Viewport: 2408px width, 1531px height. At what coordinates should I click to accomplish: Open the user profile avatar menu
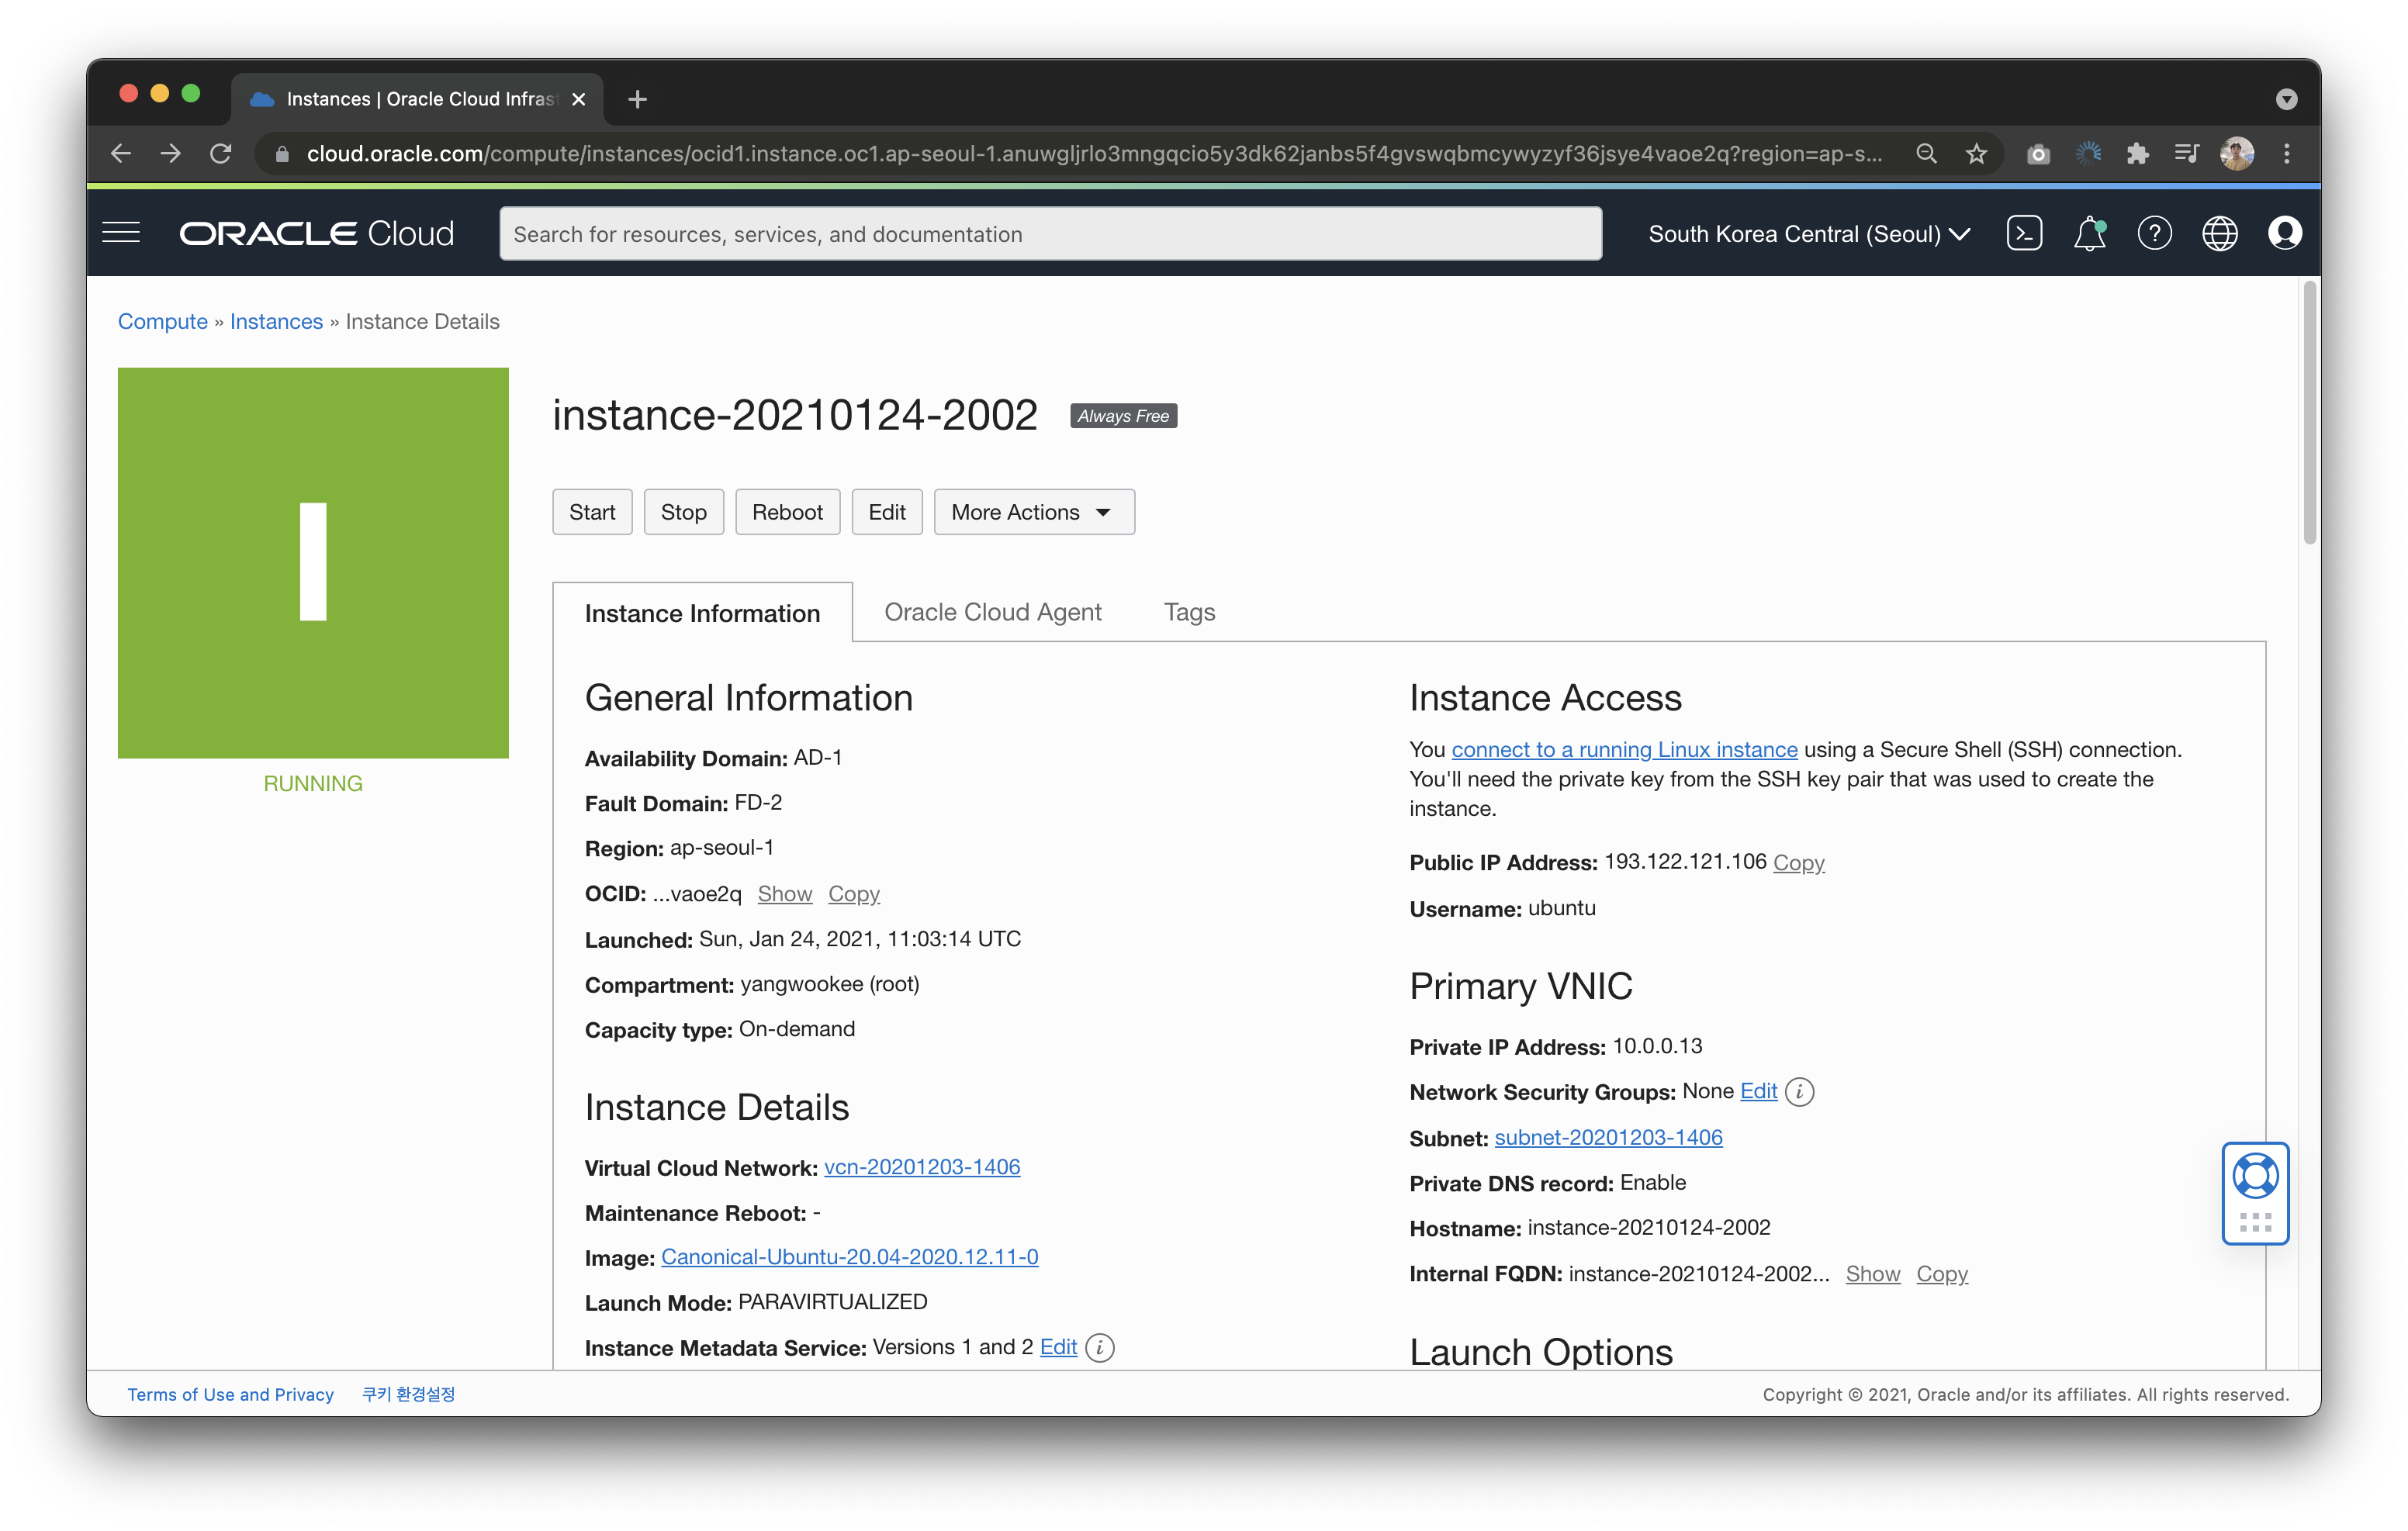pyautogui.click(x=2284, y=233)
